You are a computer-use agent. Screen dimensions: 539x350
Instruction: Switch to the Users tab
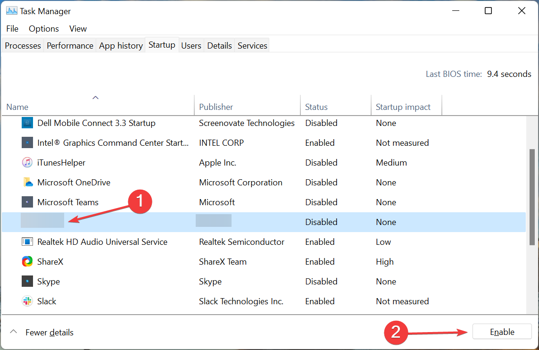(x=191, y=45)
